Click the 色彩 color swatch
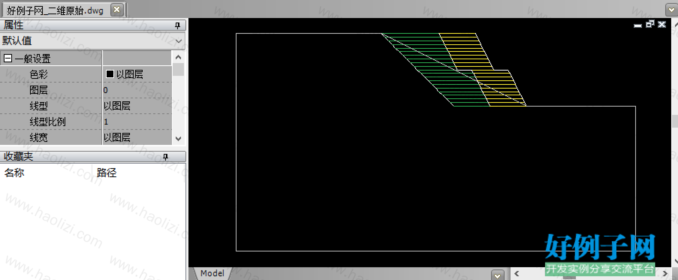This screenshot has height=280, width=678. (x=110, y=74)
